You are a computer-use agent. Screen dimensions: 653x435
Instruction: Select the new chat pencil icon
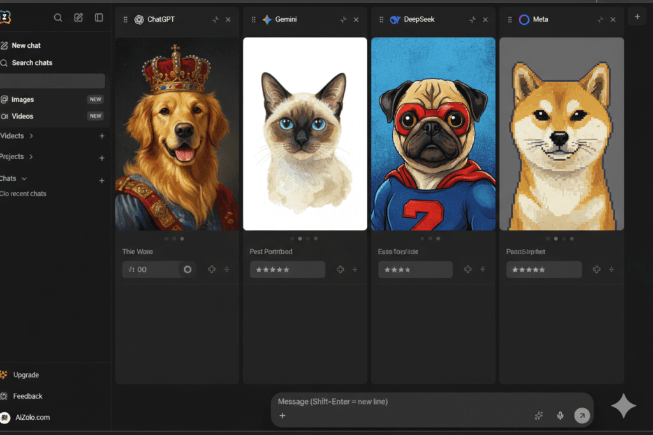coord(78,17)
